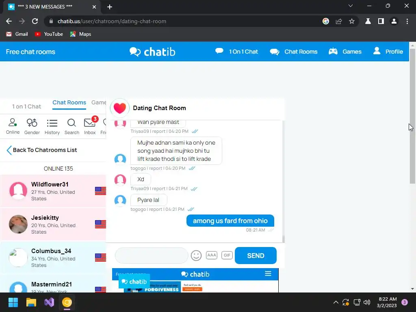416x312 pixels.
Task: Select the Chat Rooms tab in sidebar
Action: point(69,102)
